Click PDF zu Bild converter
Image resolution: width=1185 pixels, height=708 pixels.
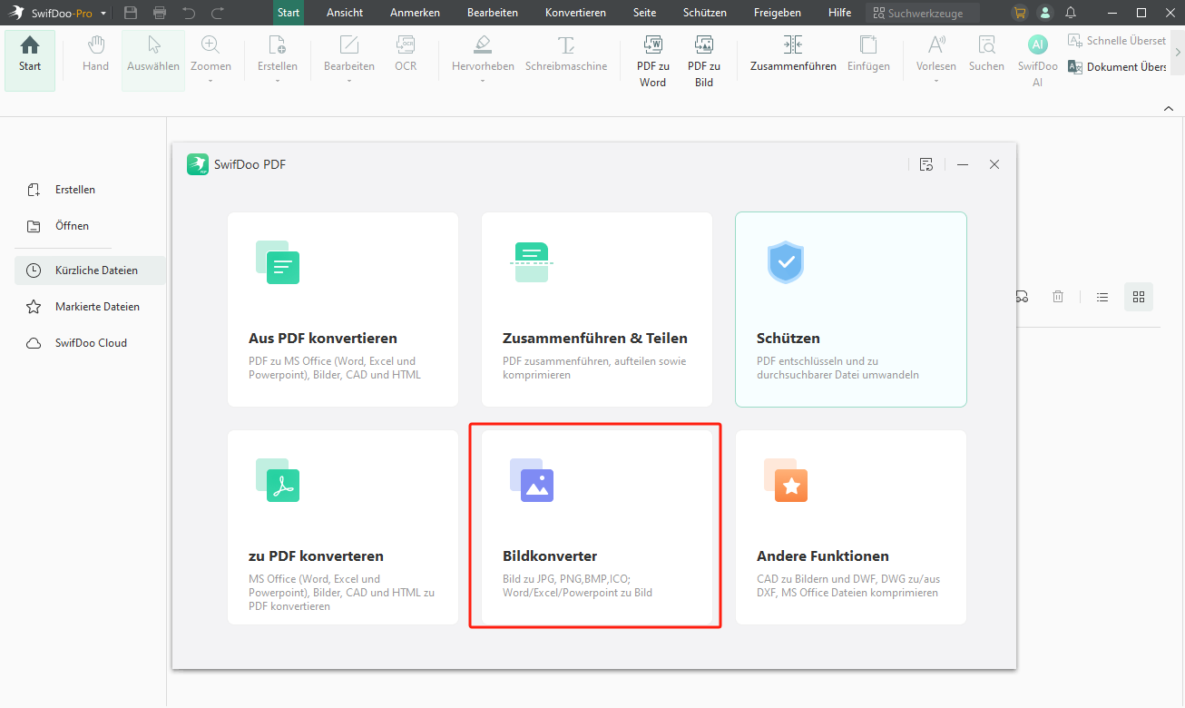pyautogui.click(x=704, y=61)
